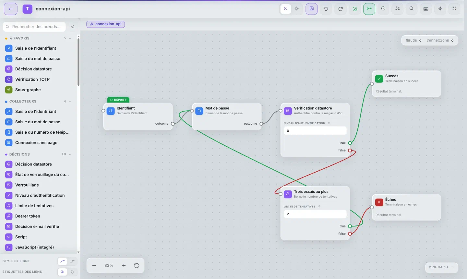Save the connexion-api flow
This screenshot has height=279, width=467.
coord(311,9)
